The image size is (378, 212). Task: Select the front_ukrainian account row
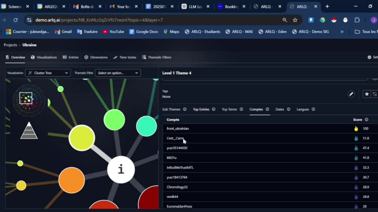coord(178,128)
